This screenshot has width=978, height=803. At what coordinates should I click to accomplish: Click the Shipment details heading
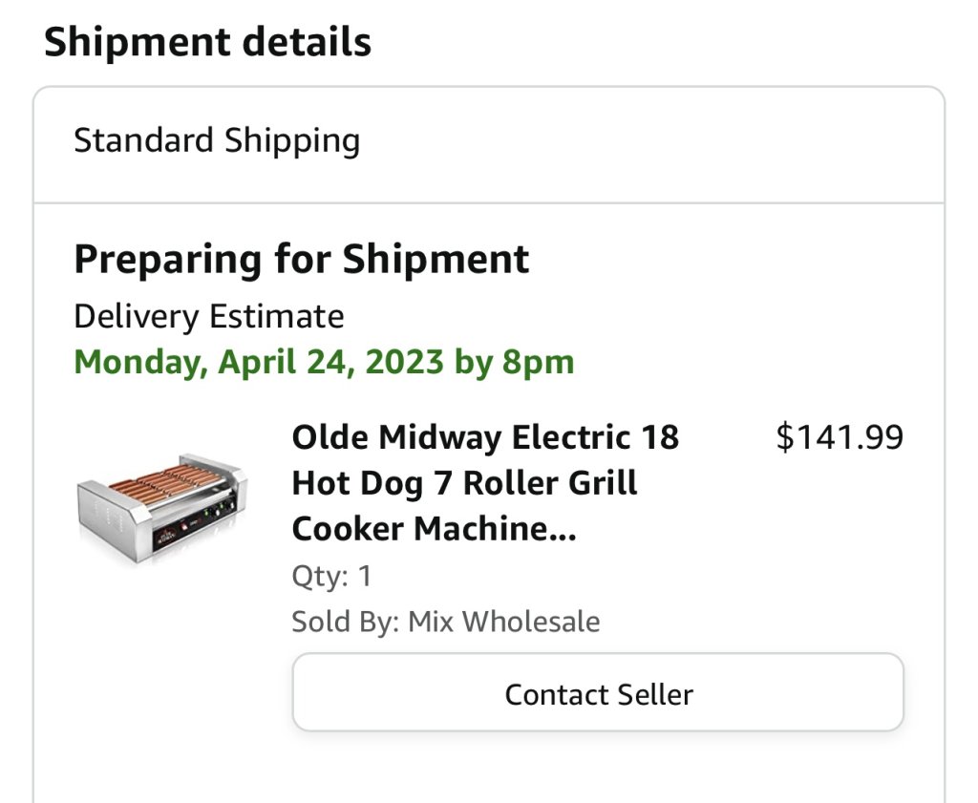(207, 42)
